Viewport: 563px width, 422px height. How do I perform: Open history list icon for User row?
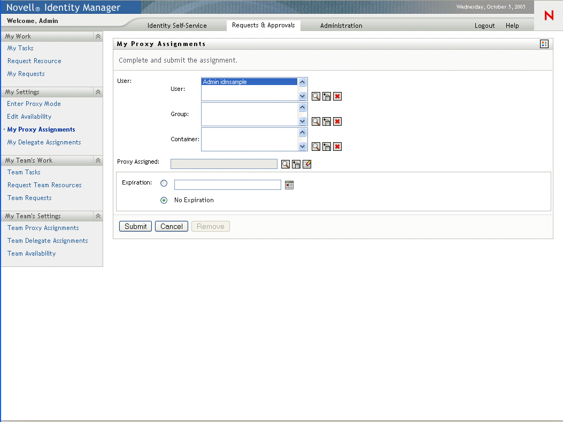coord(326,96)
